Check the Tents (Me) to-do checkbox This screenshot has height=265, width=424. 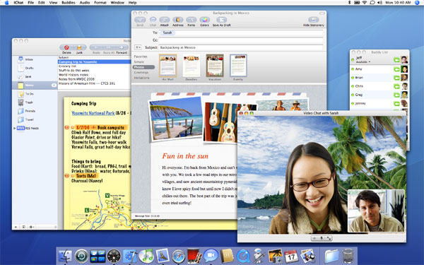(73, 176)
